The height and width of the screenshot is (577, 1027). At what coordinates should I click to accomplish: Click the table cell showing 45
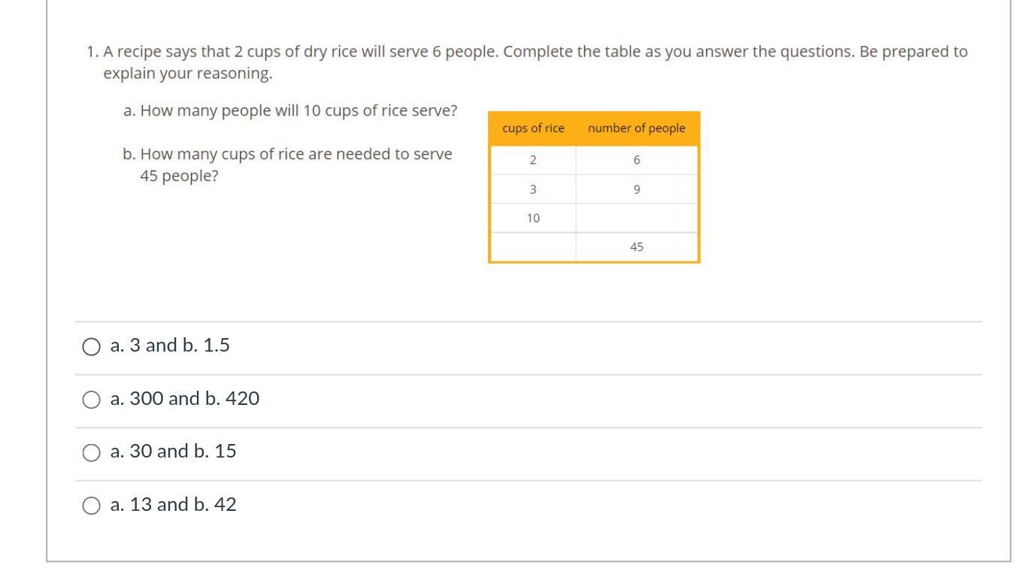click(x=637, y=247)
